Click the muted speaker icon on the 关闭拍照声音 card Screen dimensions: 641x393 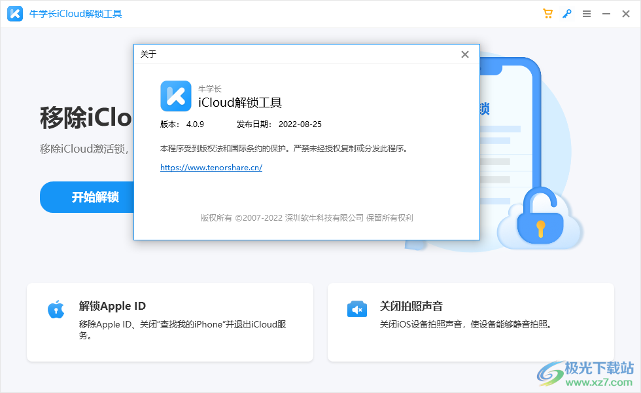356,308
